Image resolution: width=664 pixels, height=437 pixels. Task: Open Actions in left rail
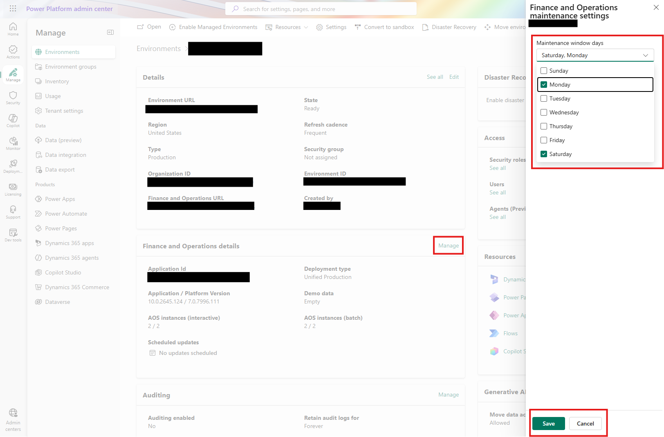(x=13, y=52)
